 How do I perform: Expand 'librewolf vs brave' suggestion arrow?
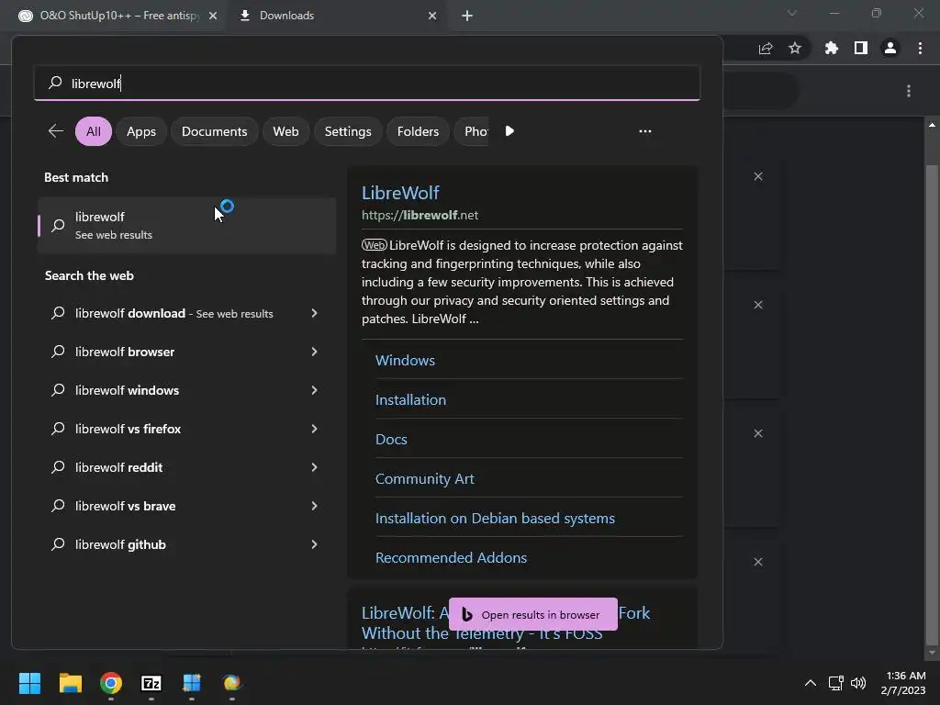[x=314, y=506]
